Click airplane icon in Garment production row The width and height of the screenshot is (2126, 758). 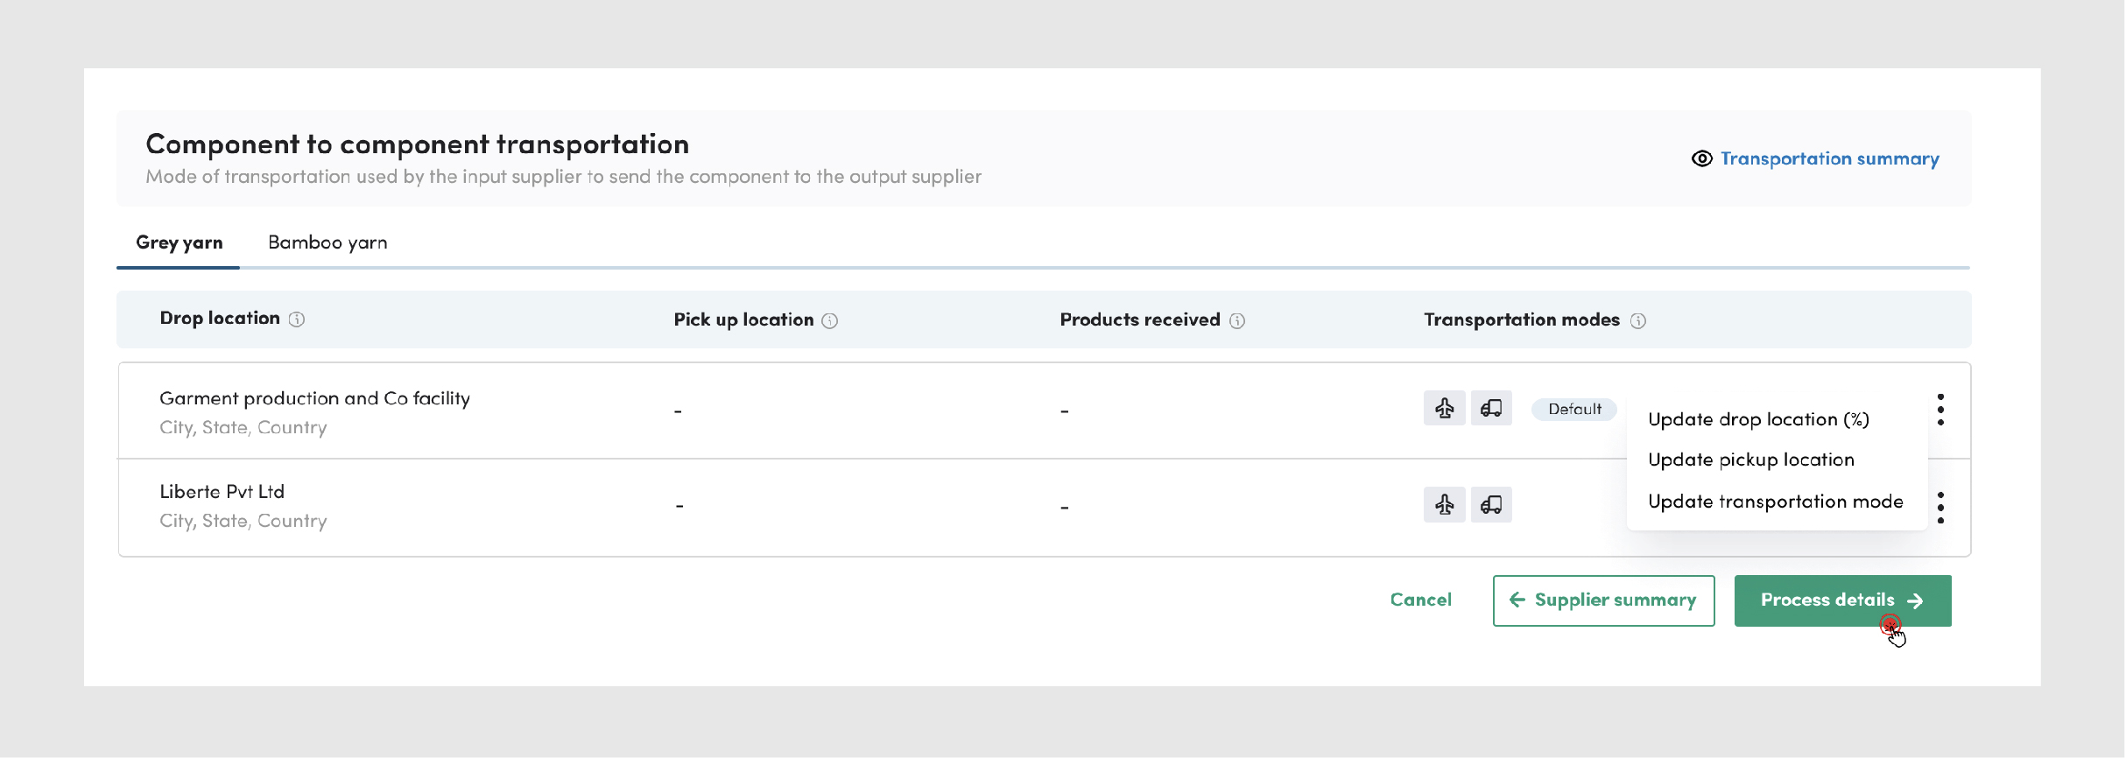pyautogui.click(x=1444, y=408)
